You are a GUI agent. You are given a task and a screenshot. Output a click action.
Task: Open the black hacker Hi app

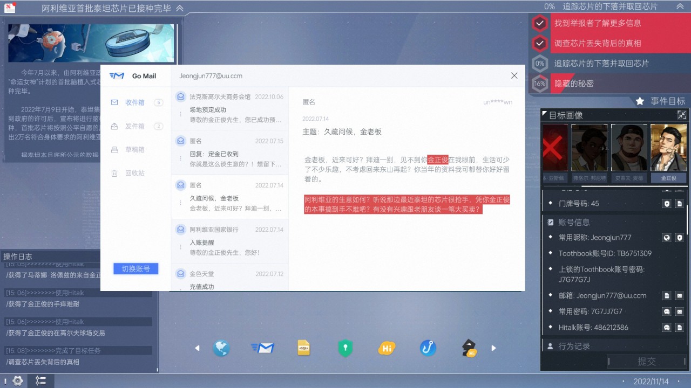(469, 349)
